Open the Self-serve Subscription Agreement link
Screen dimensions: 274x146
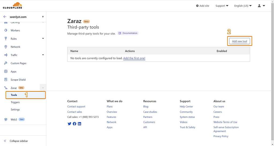[x=226, y=129]
